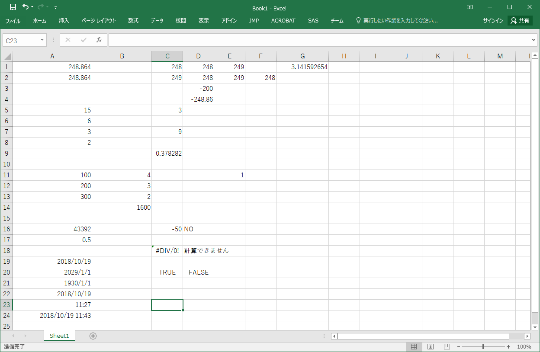
Task: Select cell C18 showing #DIV/0! error
Action: [x=167, y=251]
